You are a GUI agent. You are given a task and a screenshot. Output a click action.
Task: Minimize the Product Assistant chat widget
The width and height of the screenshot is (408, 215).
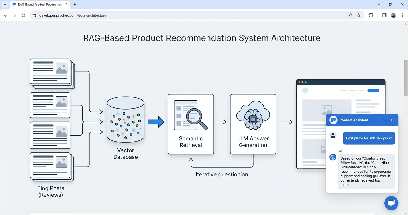(385, 120)
